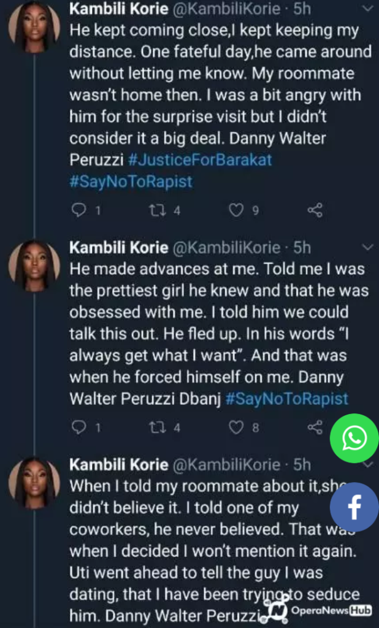The image size is (379, 628).
Task: Share the first tweet
Action: [315, 210]
